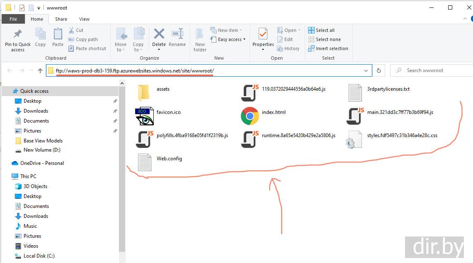
Task: Click the navigation pane vertical scrollbar
Action: [122, 166]
